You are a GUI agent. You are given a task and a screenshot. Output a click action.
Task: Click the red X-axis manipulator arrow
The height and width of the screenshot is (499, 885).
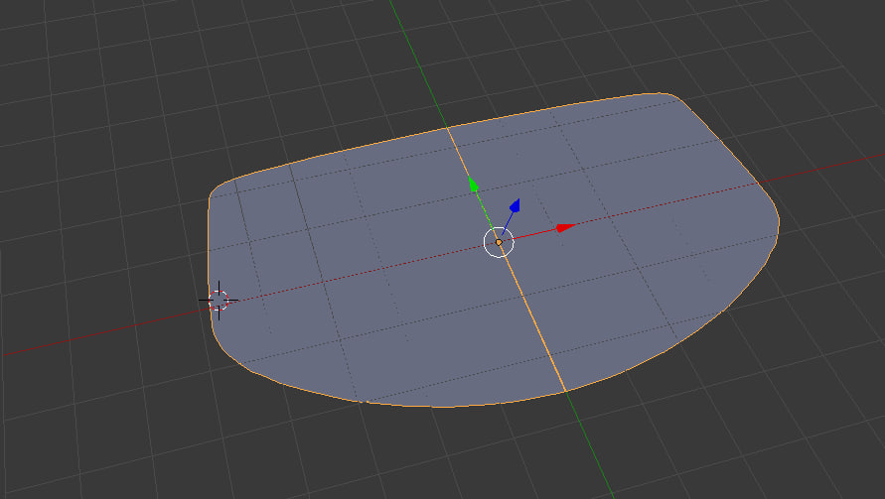coord(565,228)
